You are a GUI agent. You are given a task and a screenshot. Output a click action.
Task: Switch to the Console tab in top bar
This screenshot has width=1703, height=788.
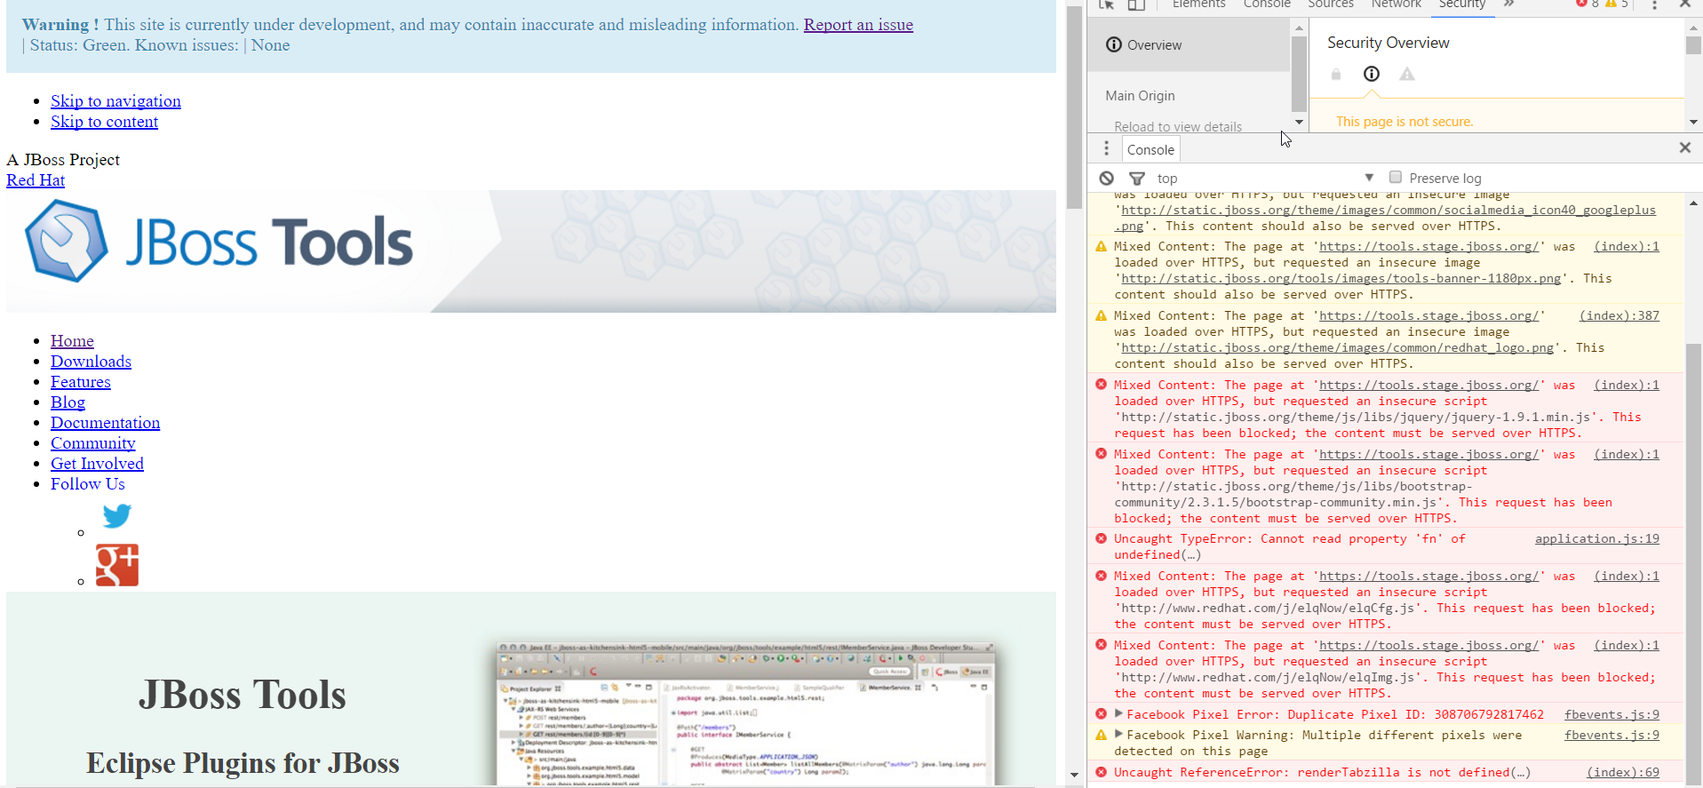click(x=1267, y=4)
